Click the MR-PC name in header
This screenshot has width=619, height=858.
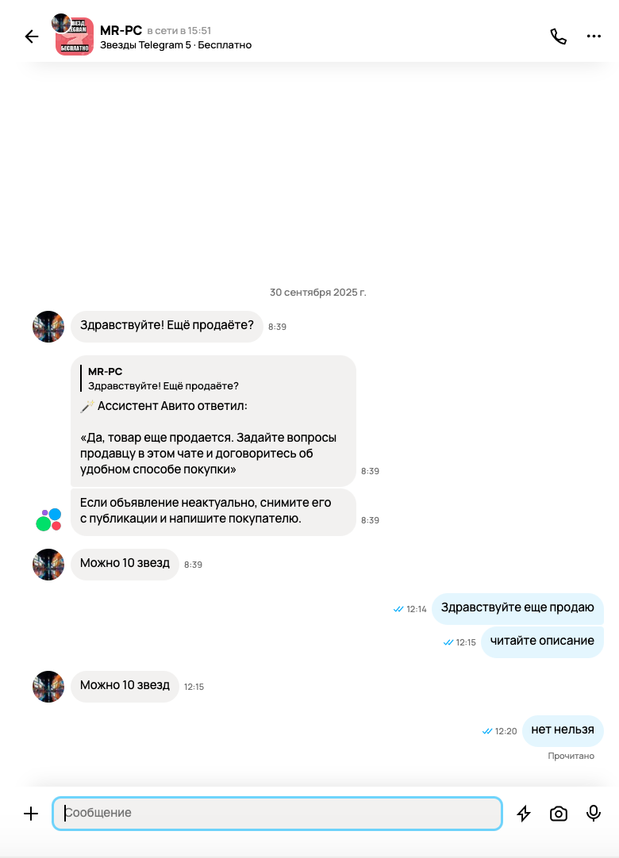pos(121,31)
